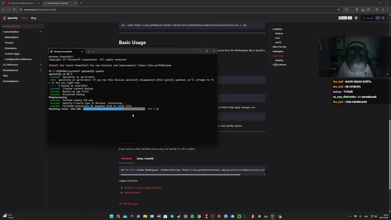This screenshot has height=220, width=391.
Task: Open Themes page in sidebar
Action: coord(9,43)
